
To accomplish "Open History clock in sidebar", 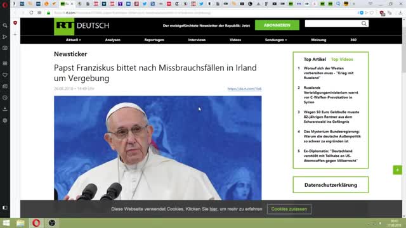I will [x=5, y=98].
